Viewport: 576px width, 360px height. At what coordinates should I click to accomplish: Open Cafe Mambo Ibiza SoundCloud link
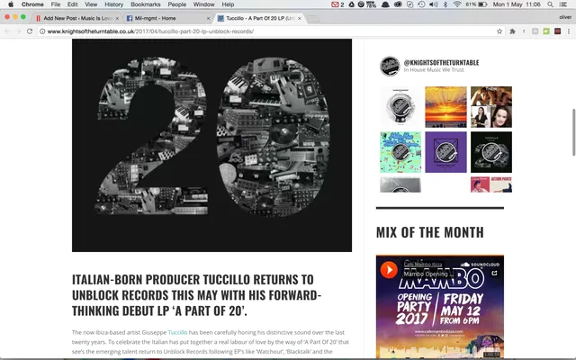(x=423, y=264)
